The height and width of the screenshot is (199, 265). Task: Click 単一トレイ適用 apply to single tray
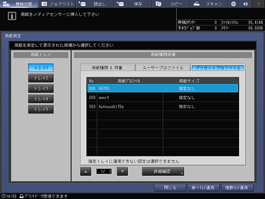pos(203,188)
